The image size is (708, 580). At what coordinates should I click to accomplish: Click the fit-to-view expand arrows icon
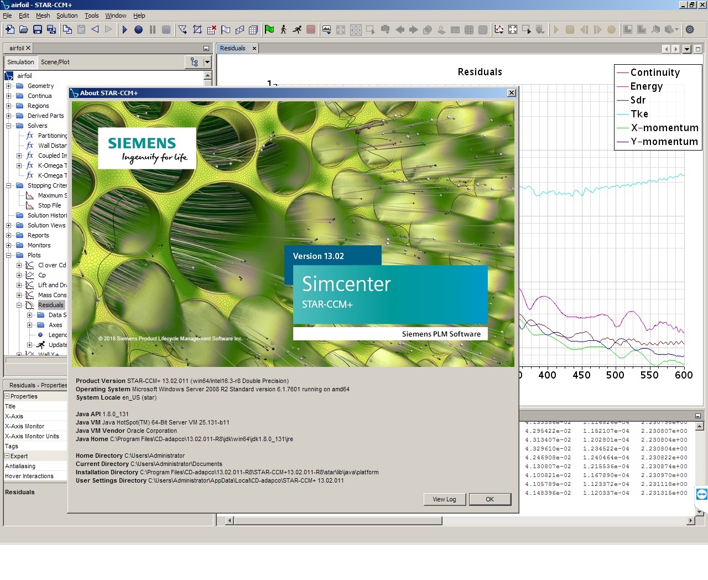point(513,29)
